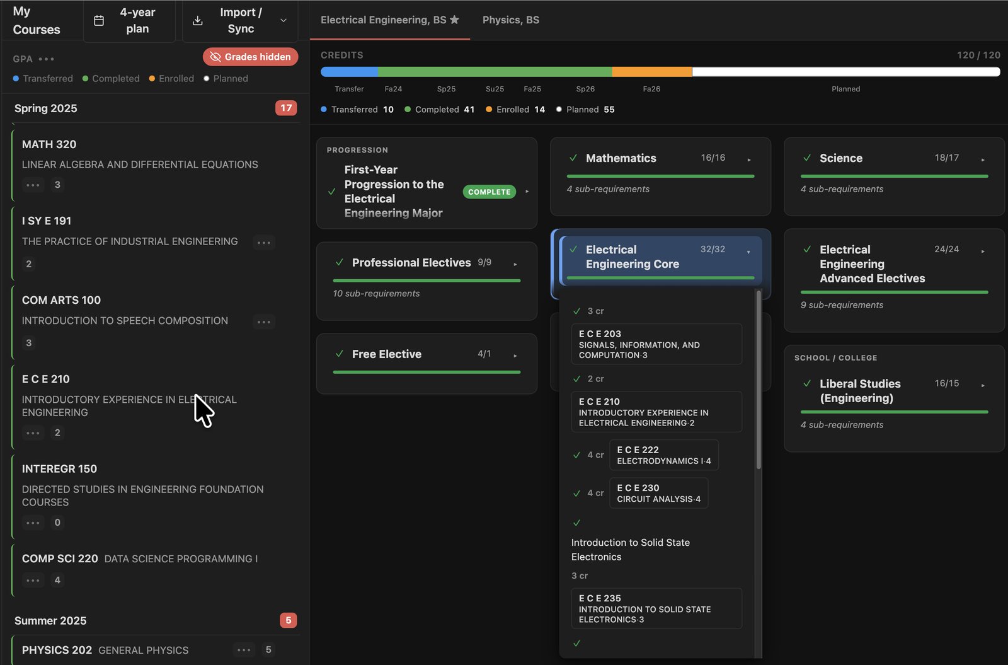The image size is (1008, 665).
Task: Click the download icon on Import / Sync
Action: [198, 21]
